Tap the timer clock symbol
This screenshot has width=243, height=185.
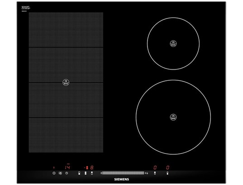tap(67, 173)
